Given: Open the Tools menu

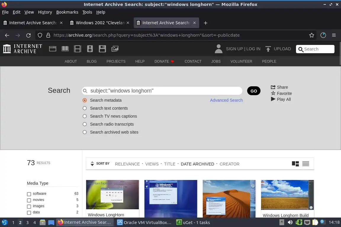Looking at the screenshot, I should pos(87,12).
